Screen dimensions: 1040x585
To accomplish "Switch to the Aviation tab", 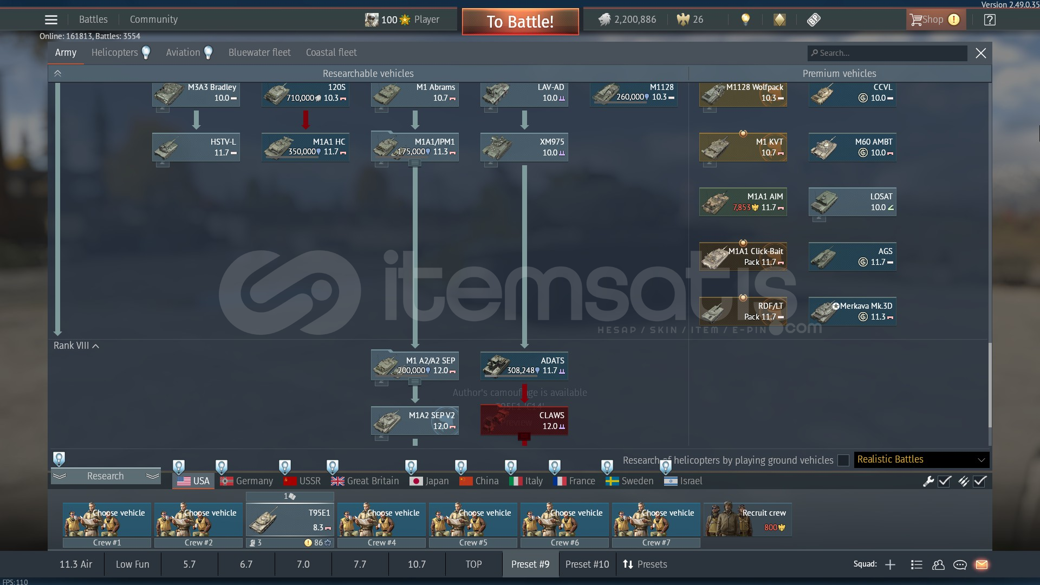I will [183, 53].
